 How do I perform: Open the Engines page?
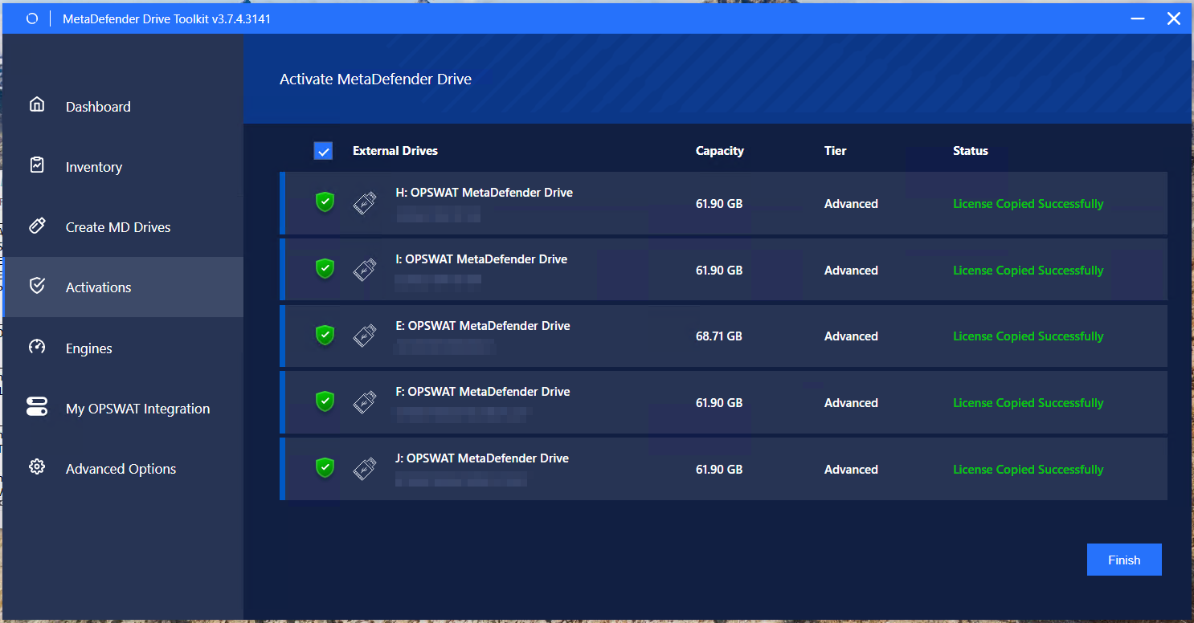(x=123, y=348)
